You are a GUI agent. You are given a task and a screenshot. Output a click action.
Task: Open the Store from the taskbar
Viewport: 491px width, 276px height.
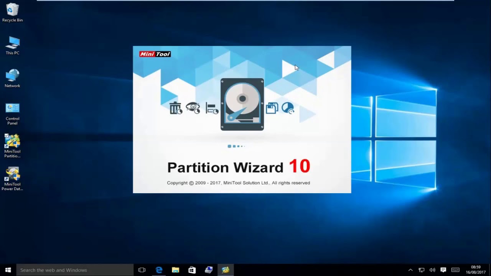click(192, 270)
